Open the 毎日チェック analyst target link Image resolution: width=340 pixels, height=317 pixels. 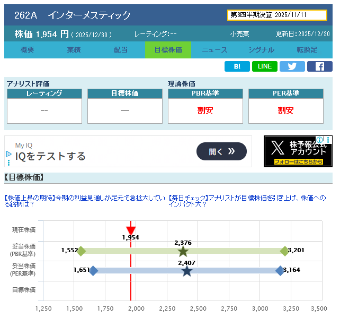pyautogui.click(x=247, y=200)
